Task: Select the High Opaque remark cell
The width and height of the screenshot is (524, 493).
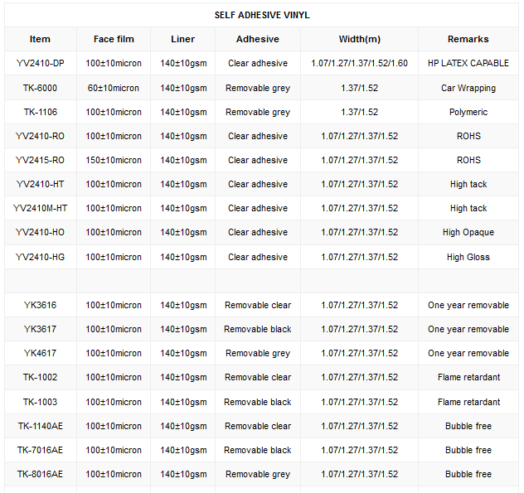Action: tap(468, 233)
